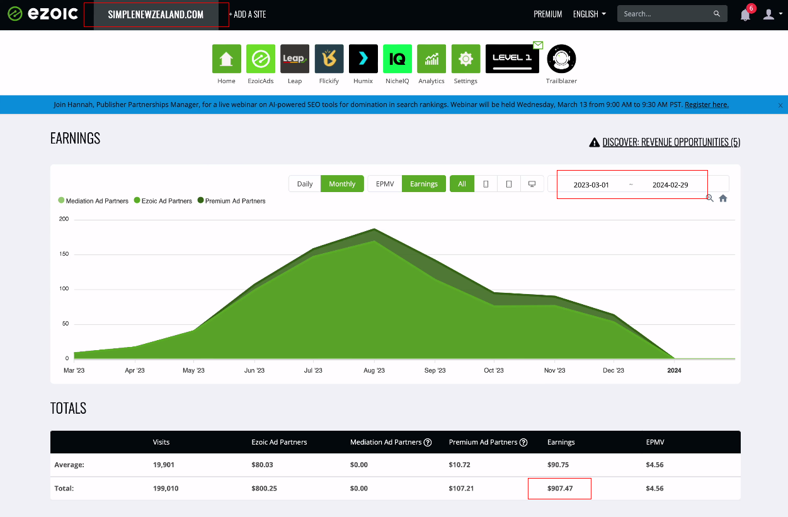Click average earnings value $90.75
The width and height of the screenshot is (788, 517).
(x=558, y=465)
